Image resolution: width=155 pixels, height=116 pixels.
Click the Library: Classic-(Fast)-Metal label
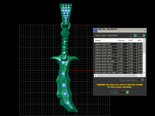point(106,35)
